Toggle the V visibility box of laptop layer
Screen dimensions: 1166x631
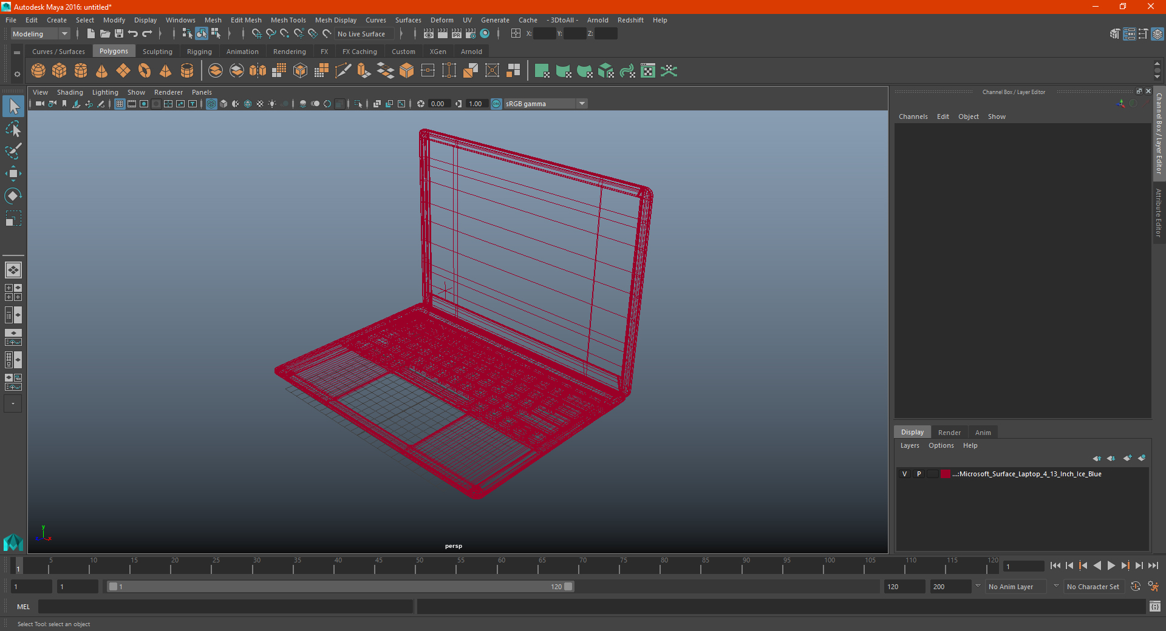(x=905, y=474)
